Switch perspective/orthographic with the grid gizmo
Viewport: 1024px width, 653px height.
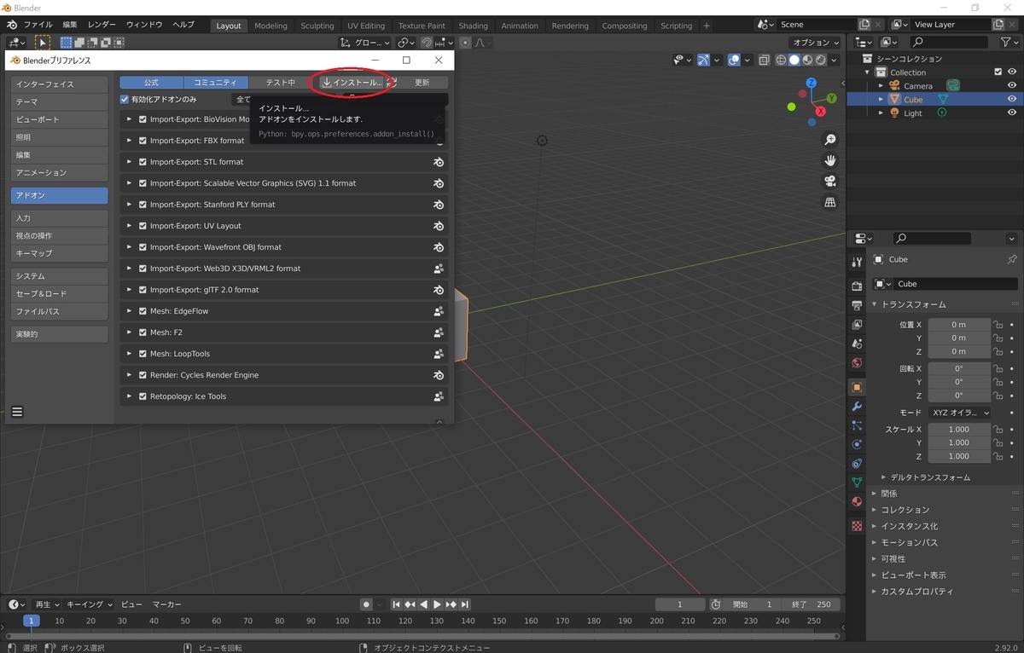pyautogui.click(x=829, y=202)
